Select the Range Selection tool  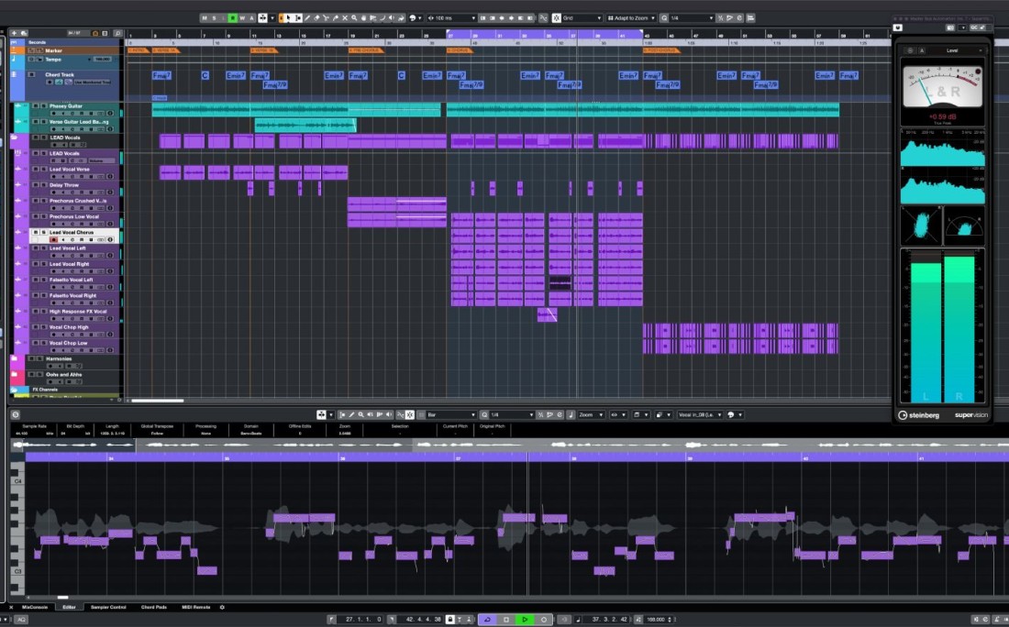coord(298,16)
